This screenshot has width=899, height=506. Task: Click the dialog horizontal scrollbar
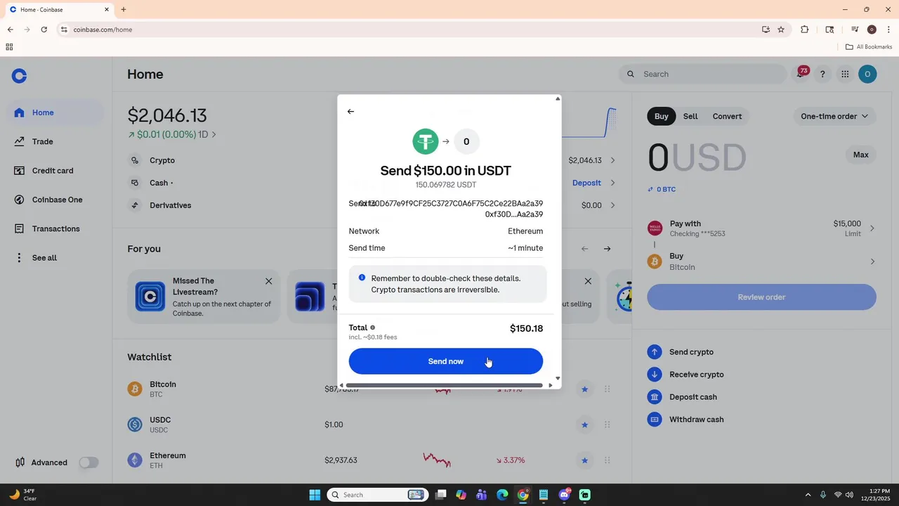tap(445, 385)
